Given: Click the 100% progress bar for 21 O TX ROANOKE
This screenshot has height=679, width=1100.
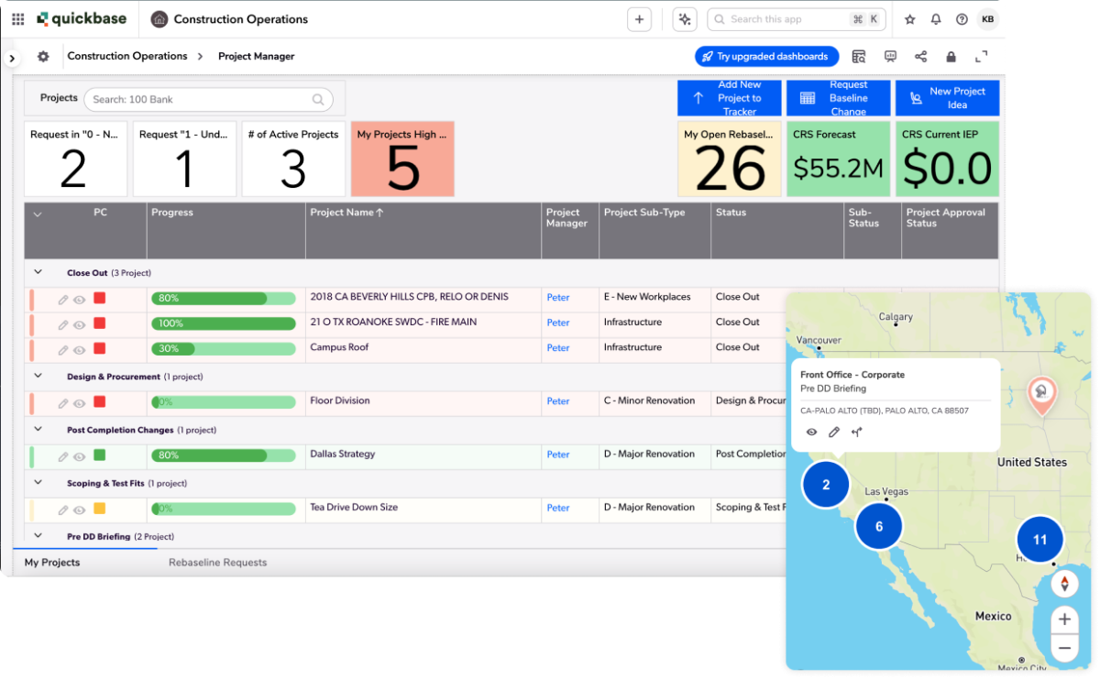Looking at the screenshot, I should [x=225, y=323].
